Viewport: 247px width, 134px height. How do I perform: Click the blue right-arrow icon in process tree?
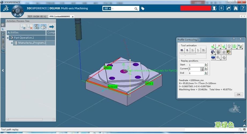51,27
